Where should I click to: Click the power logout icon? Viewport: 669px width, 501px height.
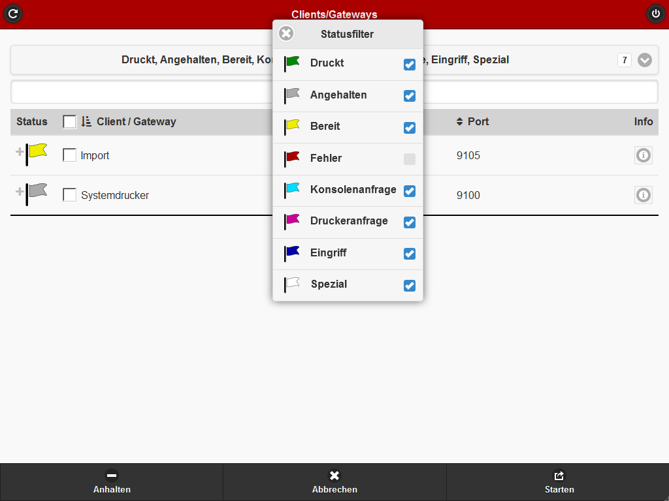click(655, 13)
